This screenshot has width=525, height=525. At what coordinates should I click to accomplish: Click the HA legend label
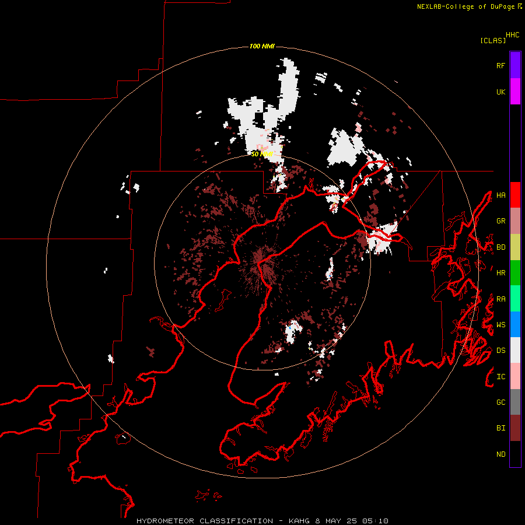click(x=501, y=195)
